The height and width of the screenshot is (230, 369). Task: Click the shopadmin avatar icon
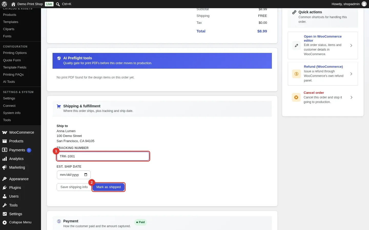(364, 4)
